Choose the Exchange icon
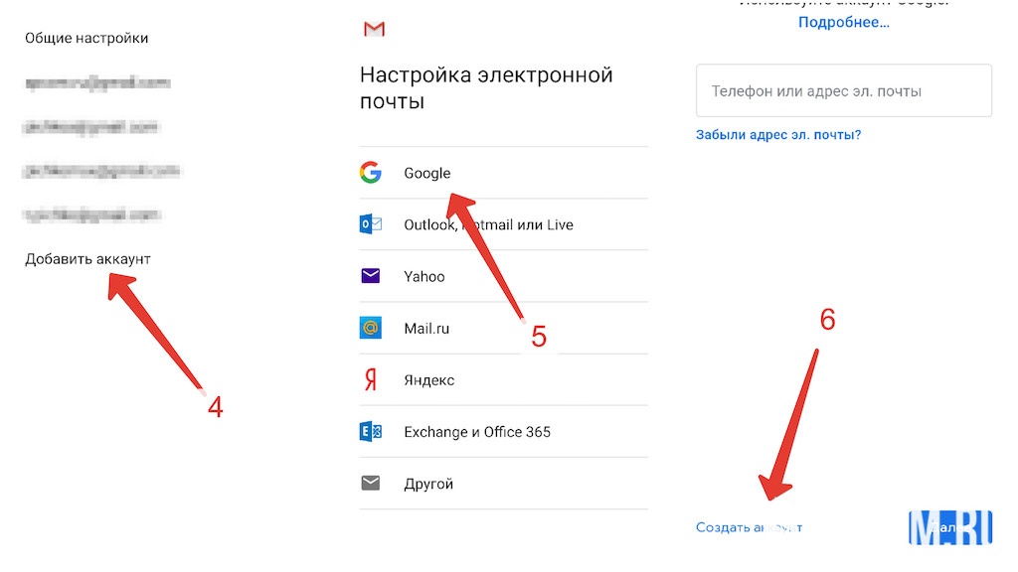This screenshot has height=572, width=1018. (x=371, y=431)
